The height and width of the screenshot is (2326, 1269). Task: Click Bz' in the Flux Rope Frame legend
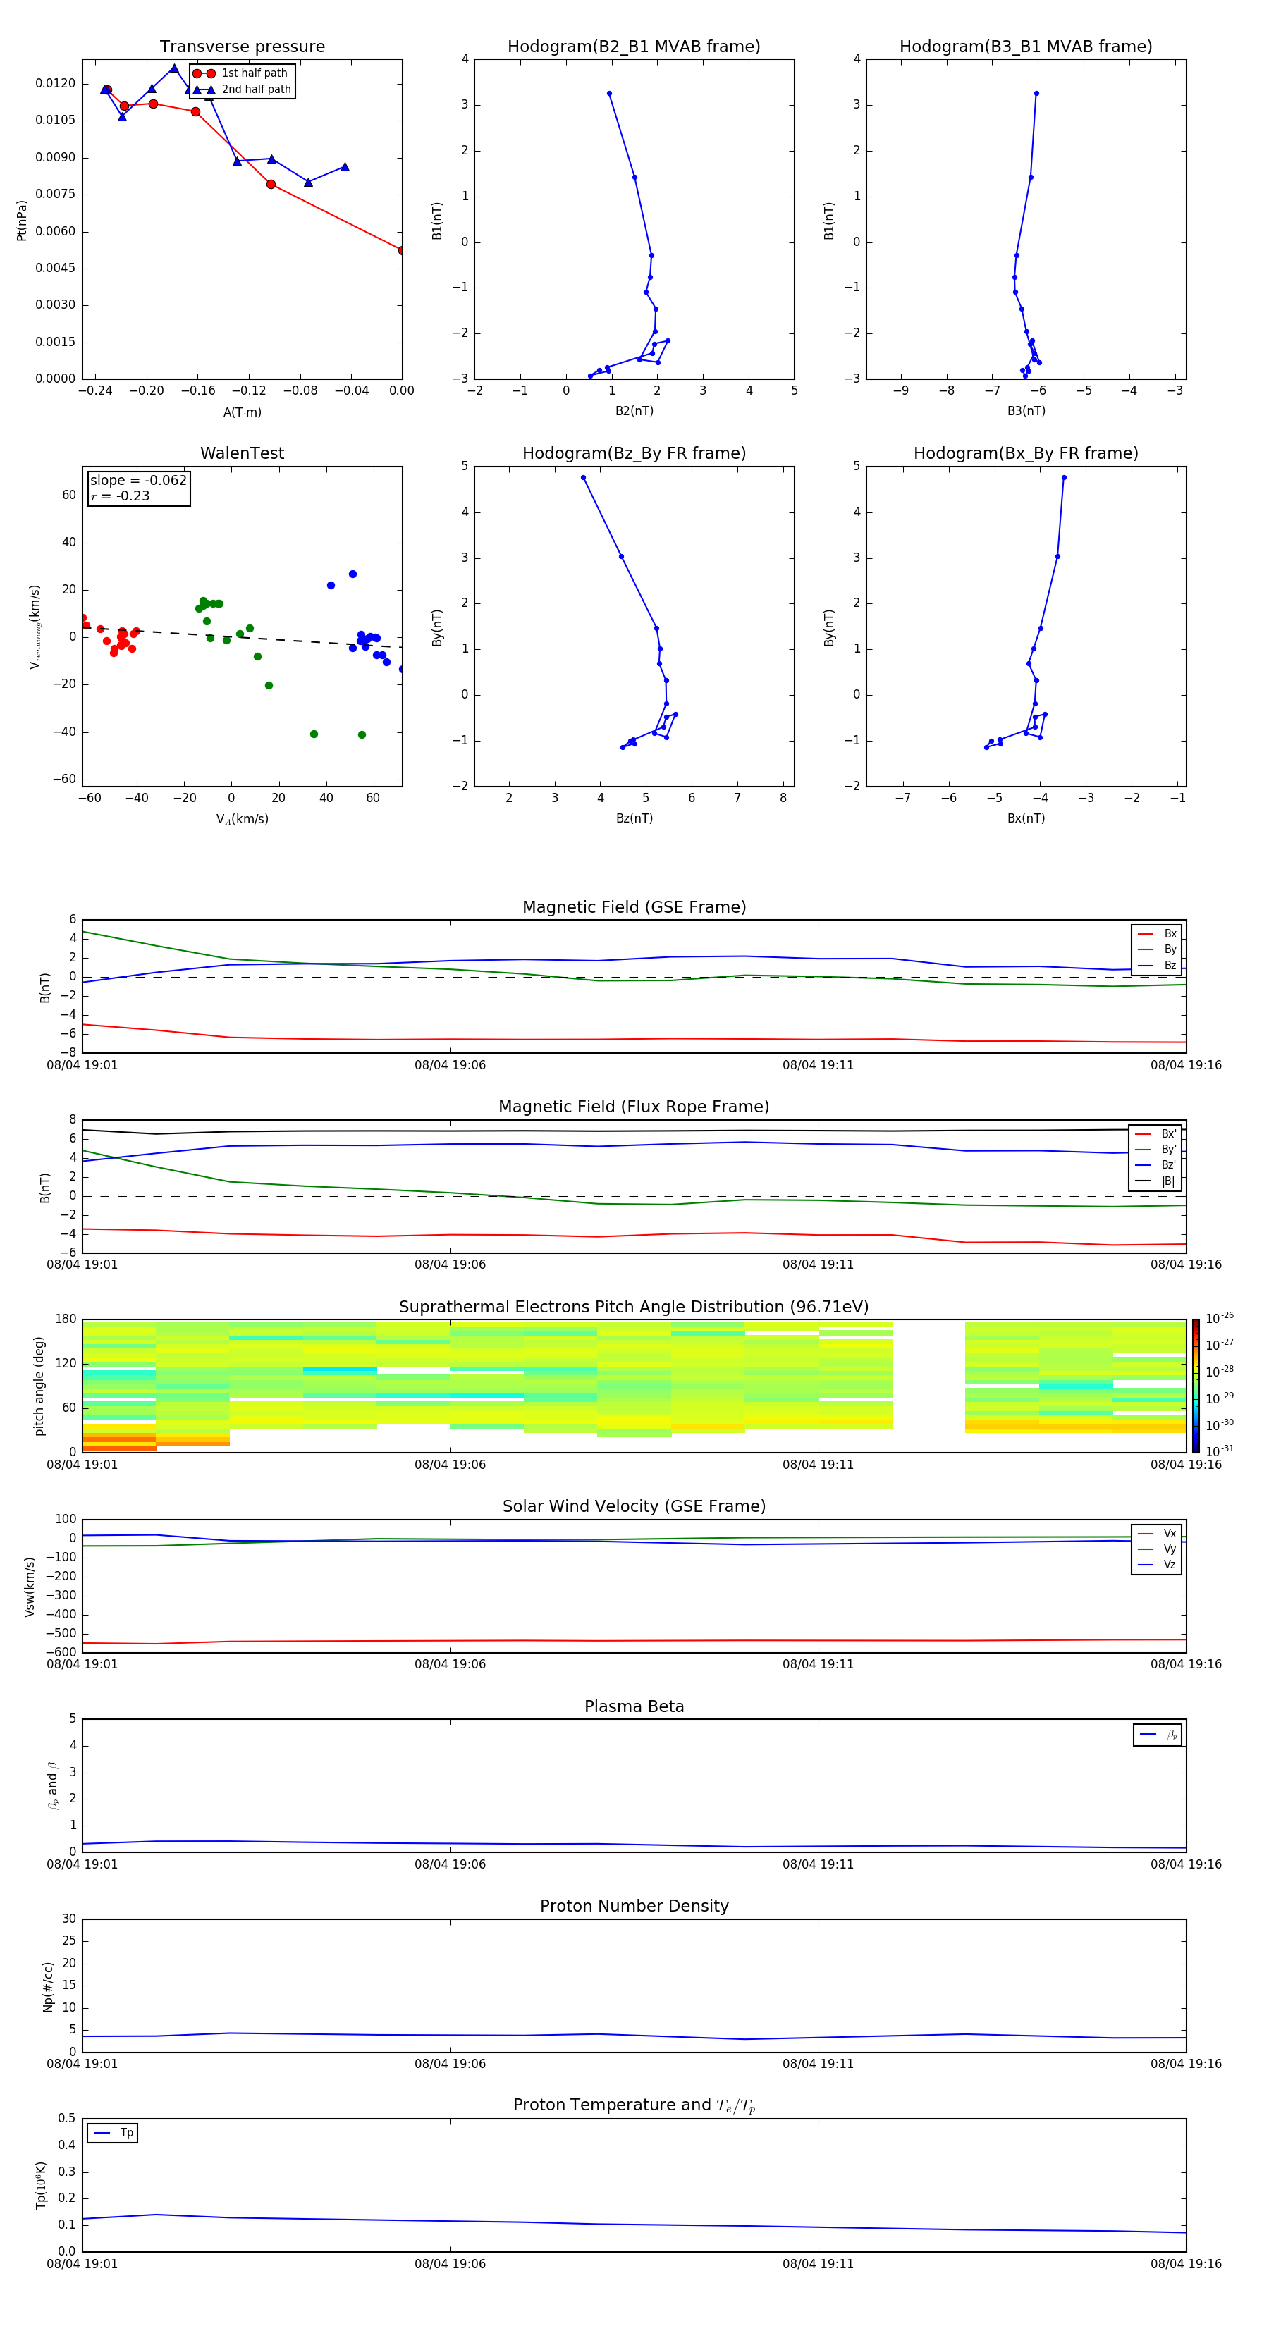pos(1169,1165)
